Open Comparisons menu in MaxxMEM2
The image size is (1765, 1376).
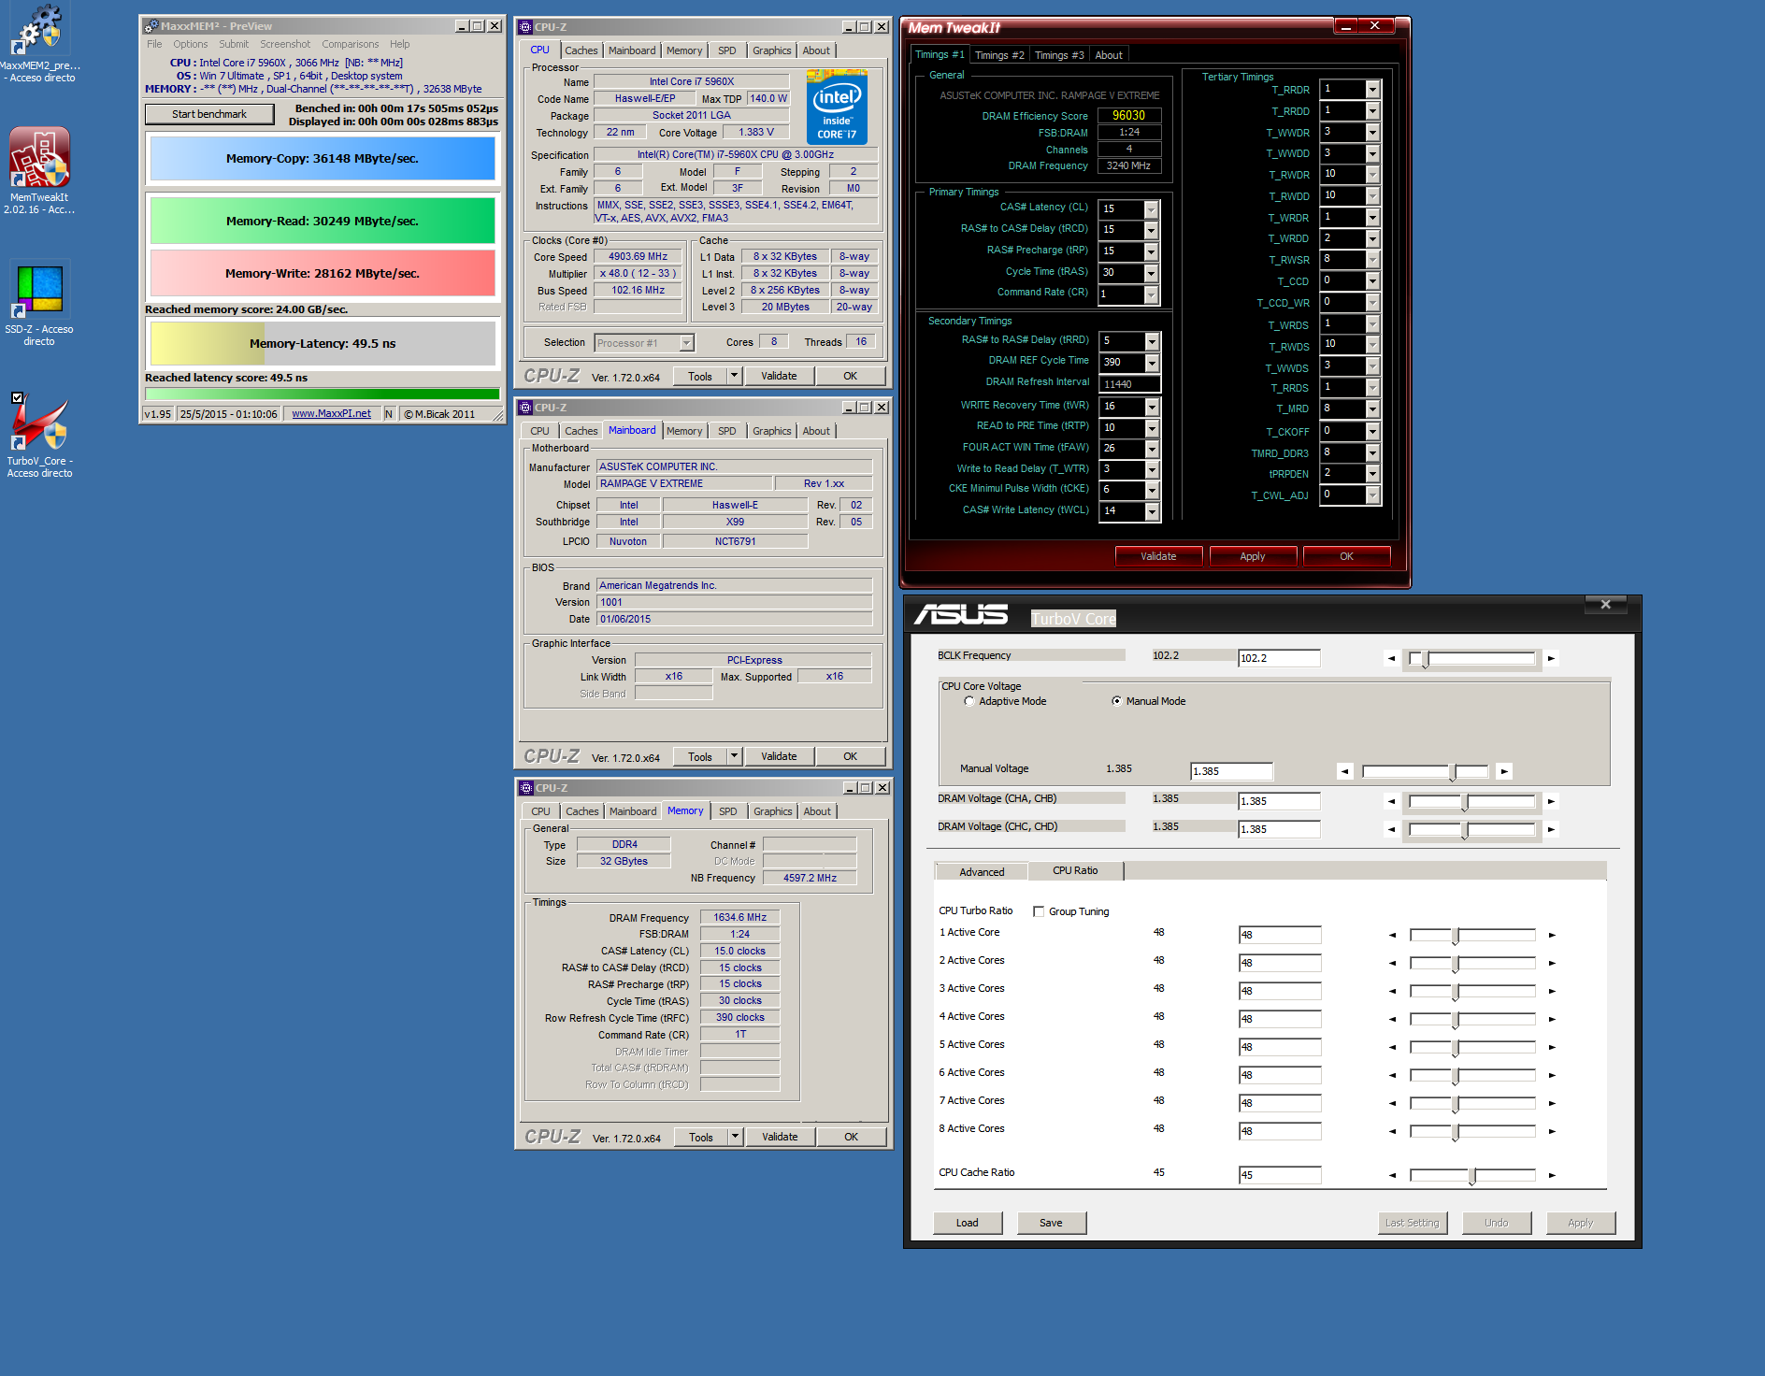click(x=351, y=44)
